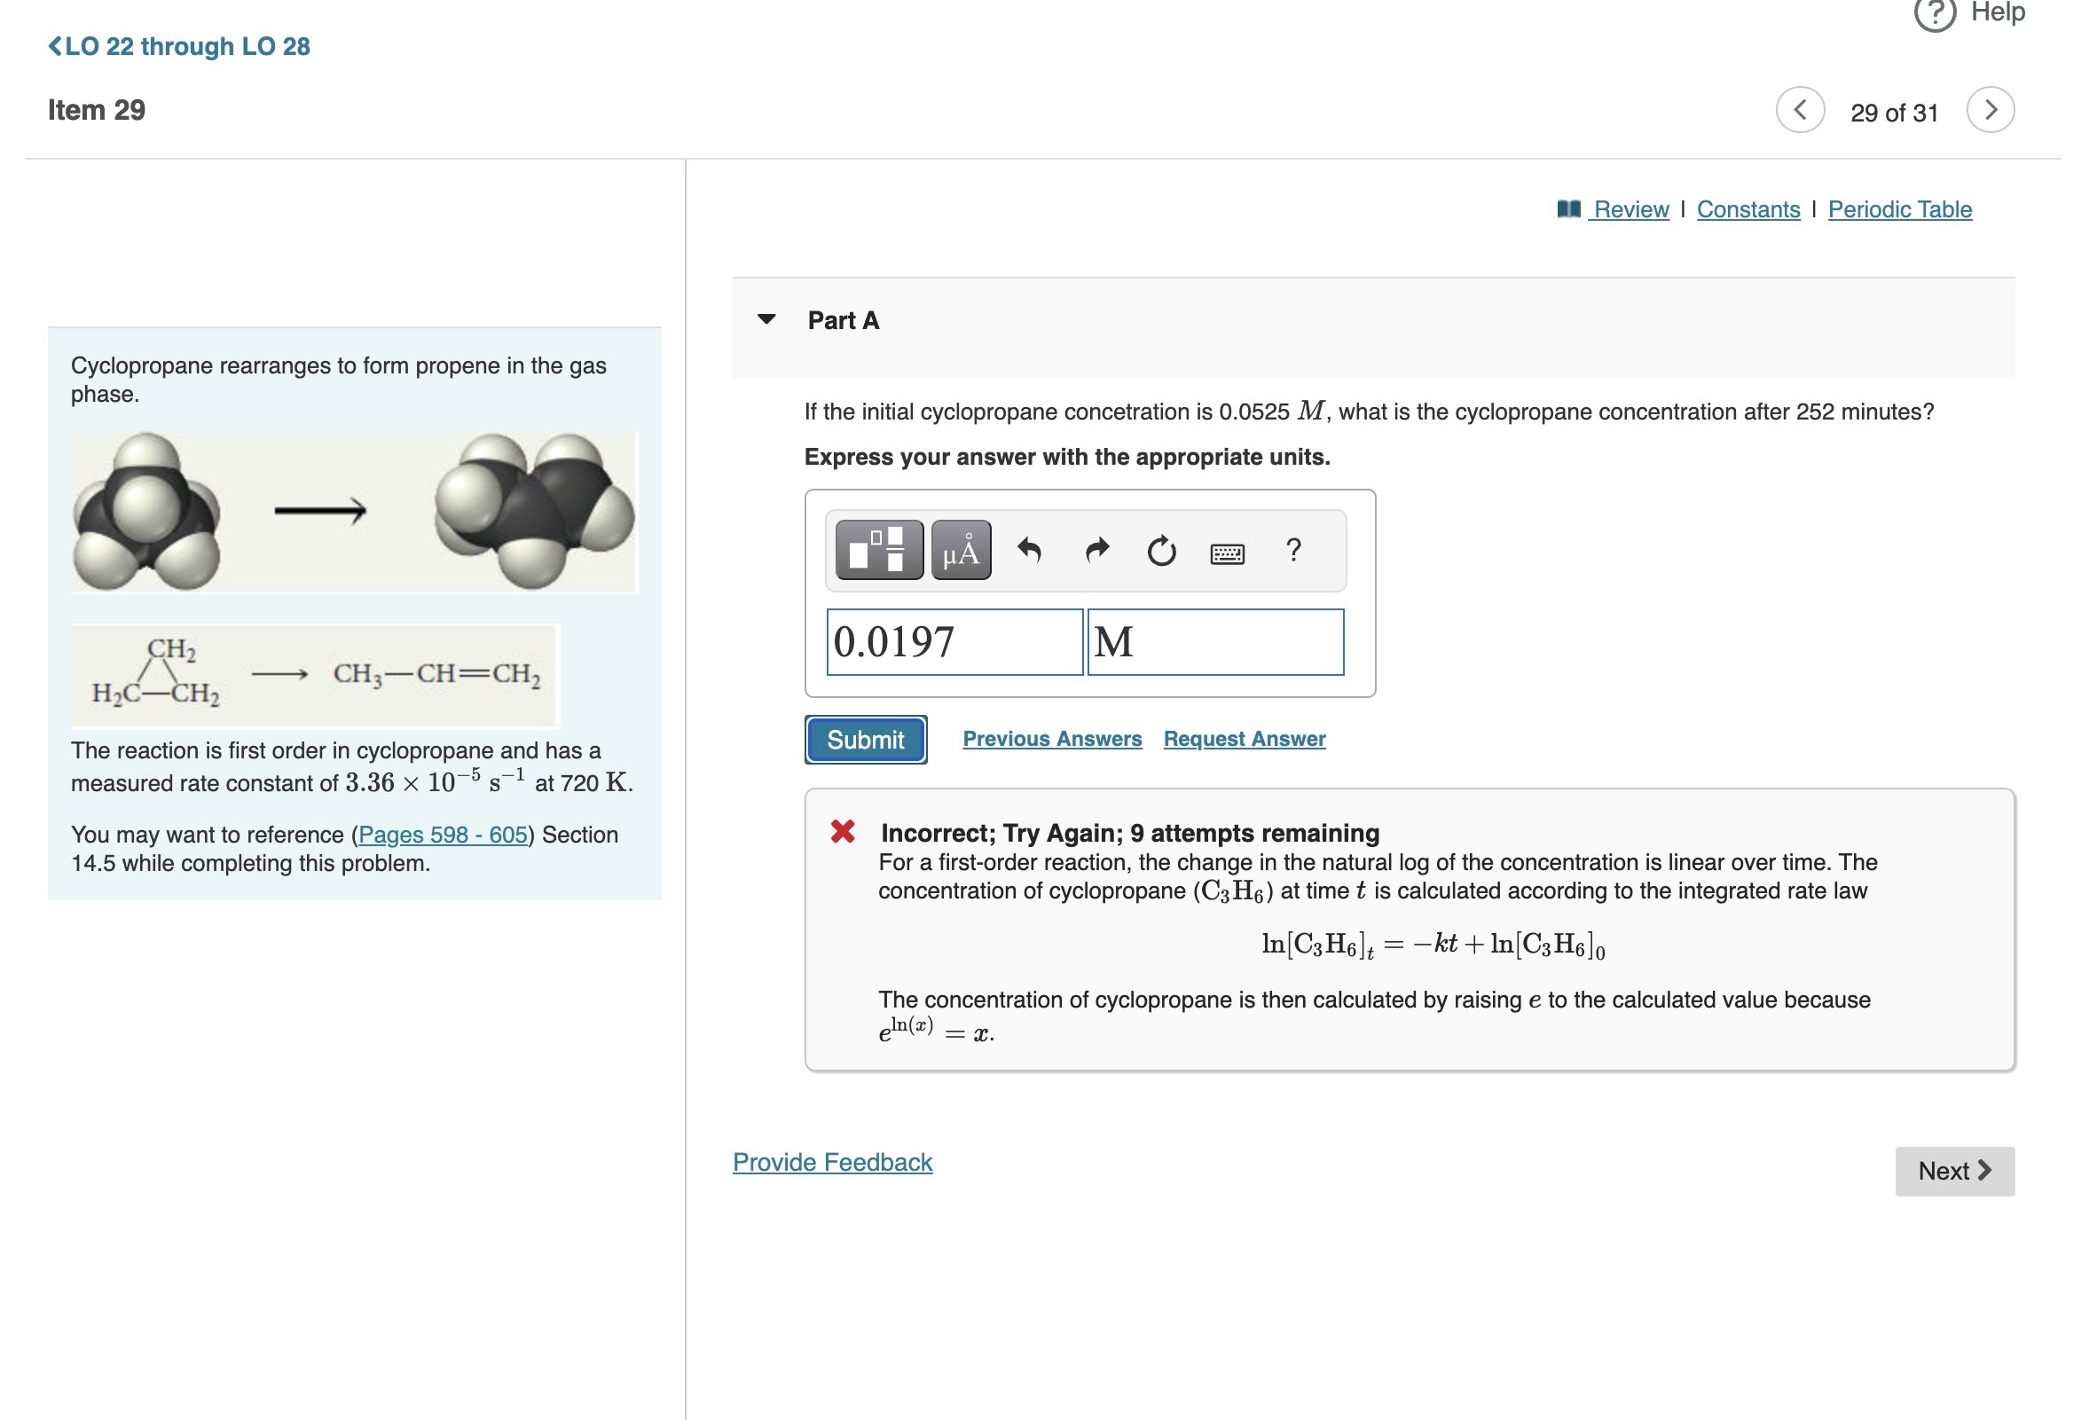2097x1420 pixels.
Task: Click Request Answer
Action: coord(1245,738)
